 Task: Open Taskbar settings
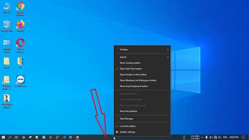(142, 132)
